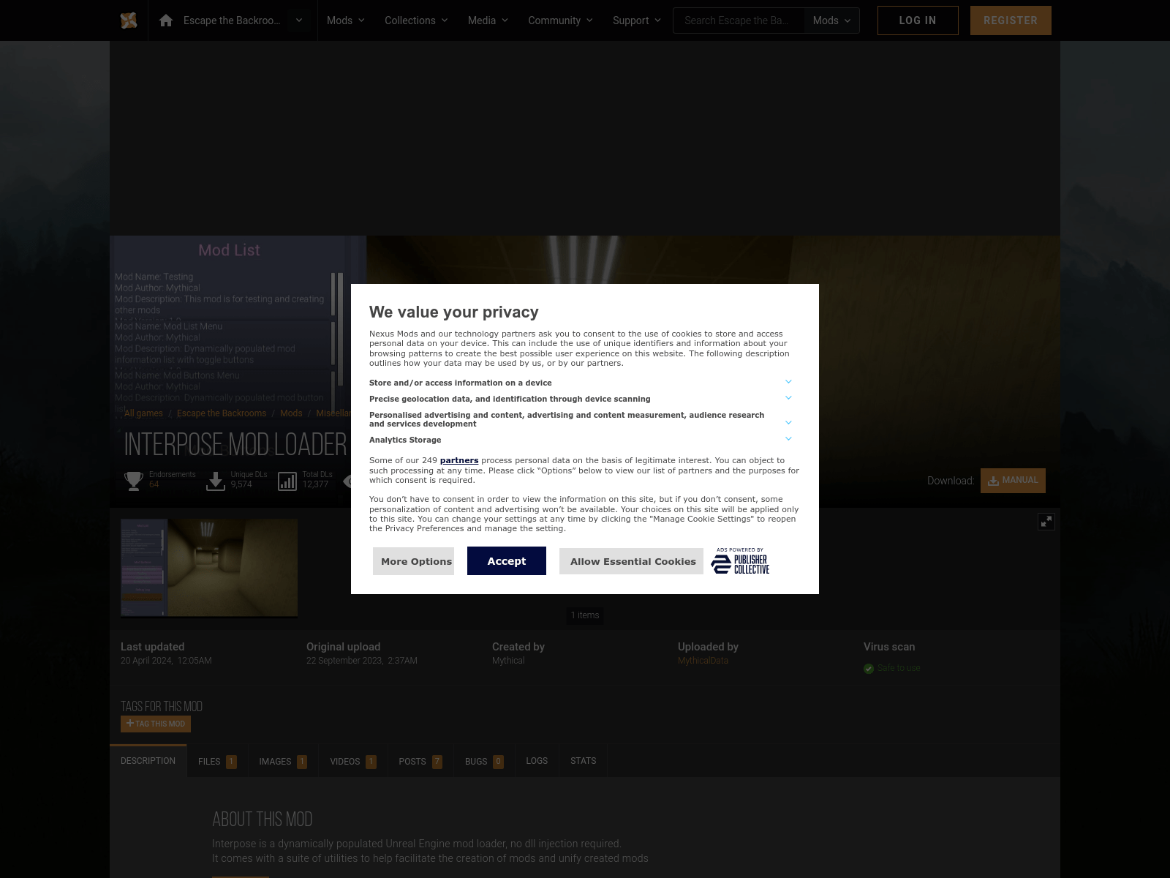The height and width of the screenshot is (878, 1170).
Task: Click the TAG THIS MOD button
Action: (156, 724)
